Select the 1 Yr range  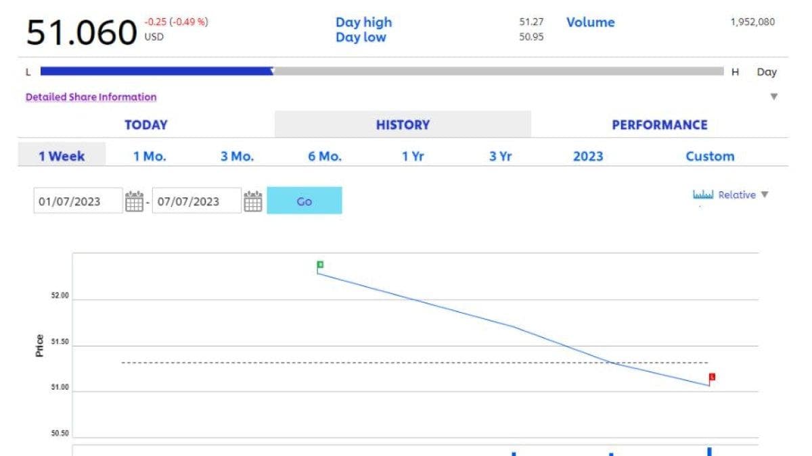(x=413, y=156)
